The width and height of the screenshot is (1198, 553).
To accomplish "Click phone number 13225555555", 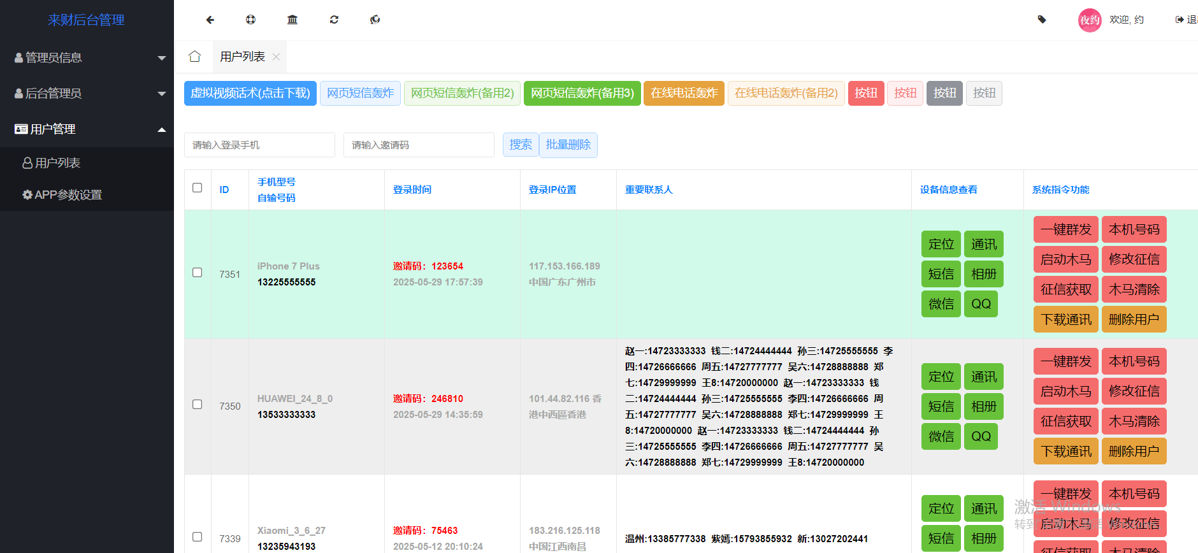I will (286, 282).
